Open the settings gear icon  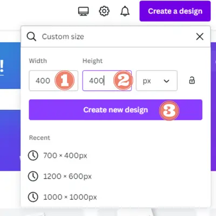(104, 11)
